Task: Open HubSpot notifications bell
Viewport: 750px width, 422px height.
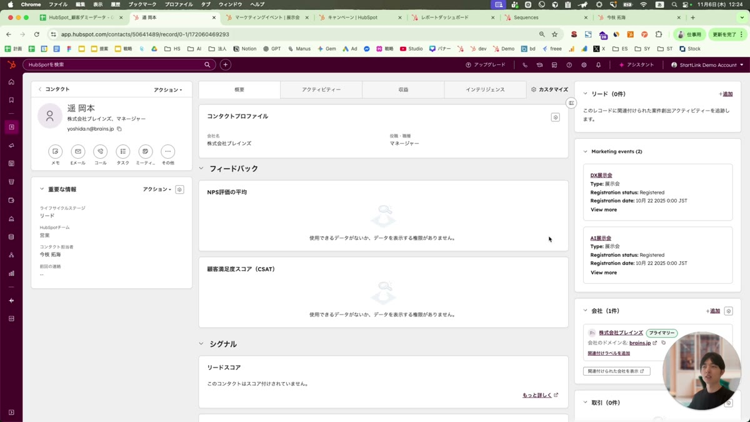Action: click(598, 65)
